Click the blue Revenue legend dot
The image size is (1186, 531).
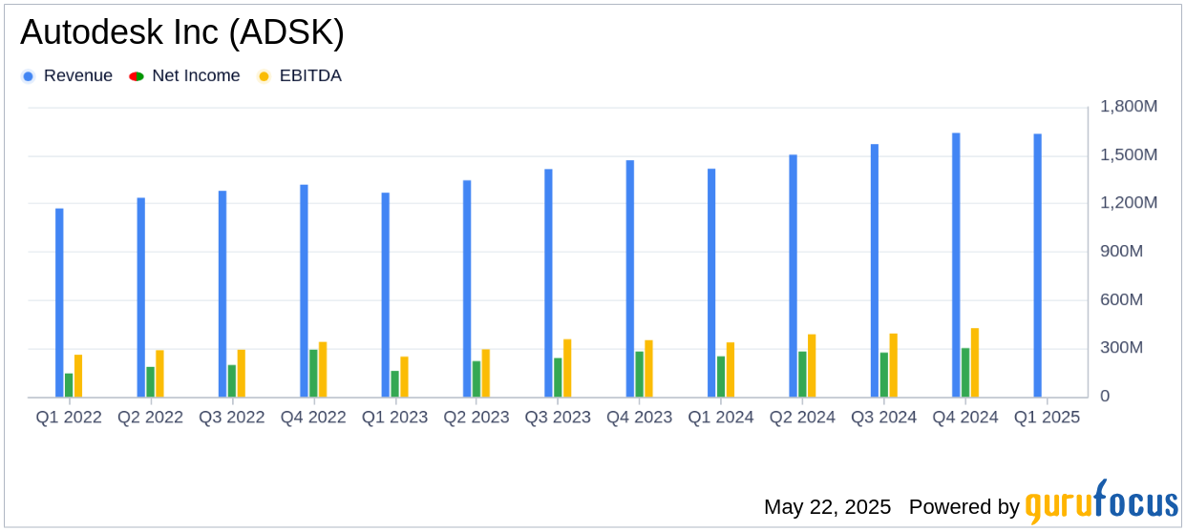pyautogui.click(x=28, y=76)
